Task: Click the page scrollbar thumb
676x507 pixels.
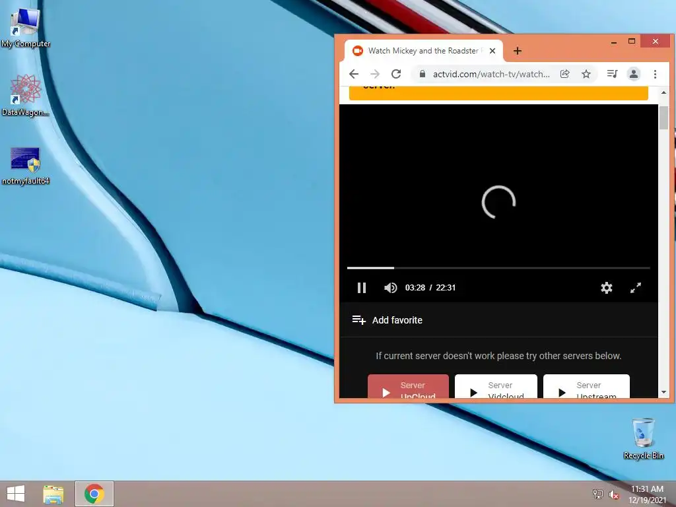Action: point(663,118)
